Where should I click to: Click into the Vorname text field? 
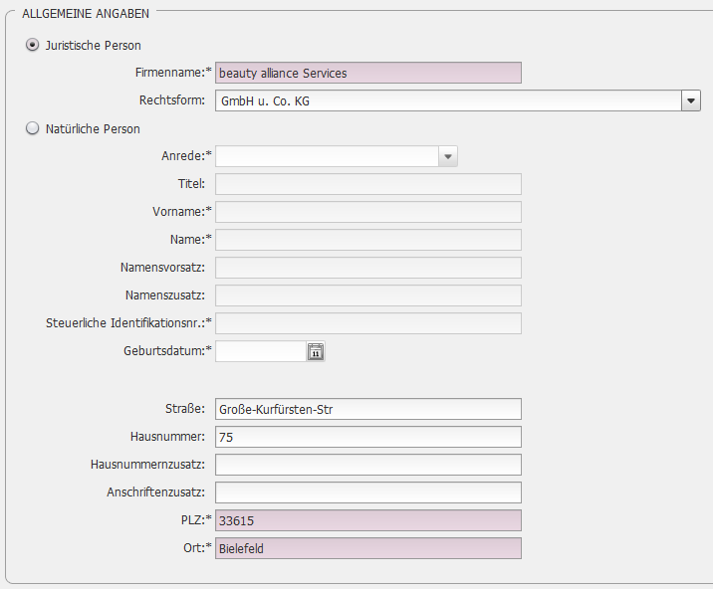point(368,212)
